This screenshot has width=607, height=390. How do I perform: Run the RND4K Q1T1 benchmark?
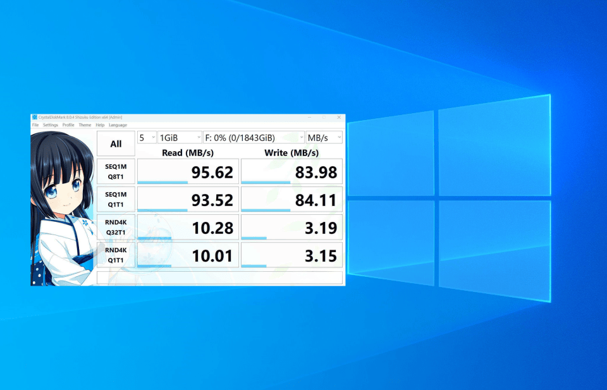[116, 255]
